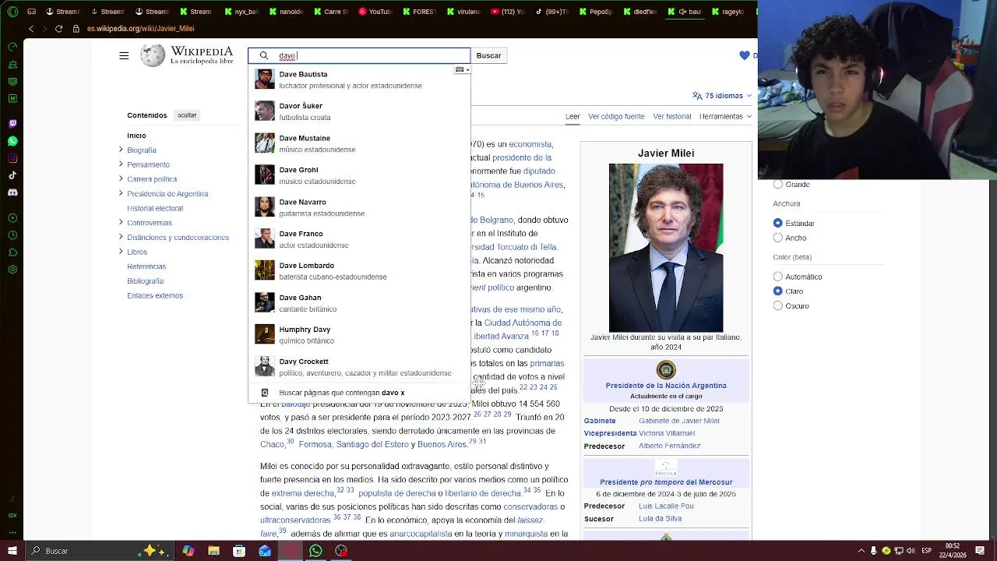Viewport: 997px width, 561px height.
Task: Click the Wikipedia globe logo
Action: coord(153,55)
